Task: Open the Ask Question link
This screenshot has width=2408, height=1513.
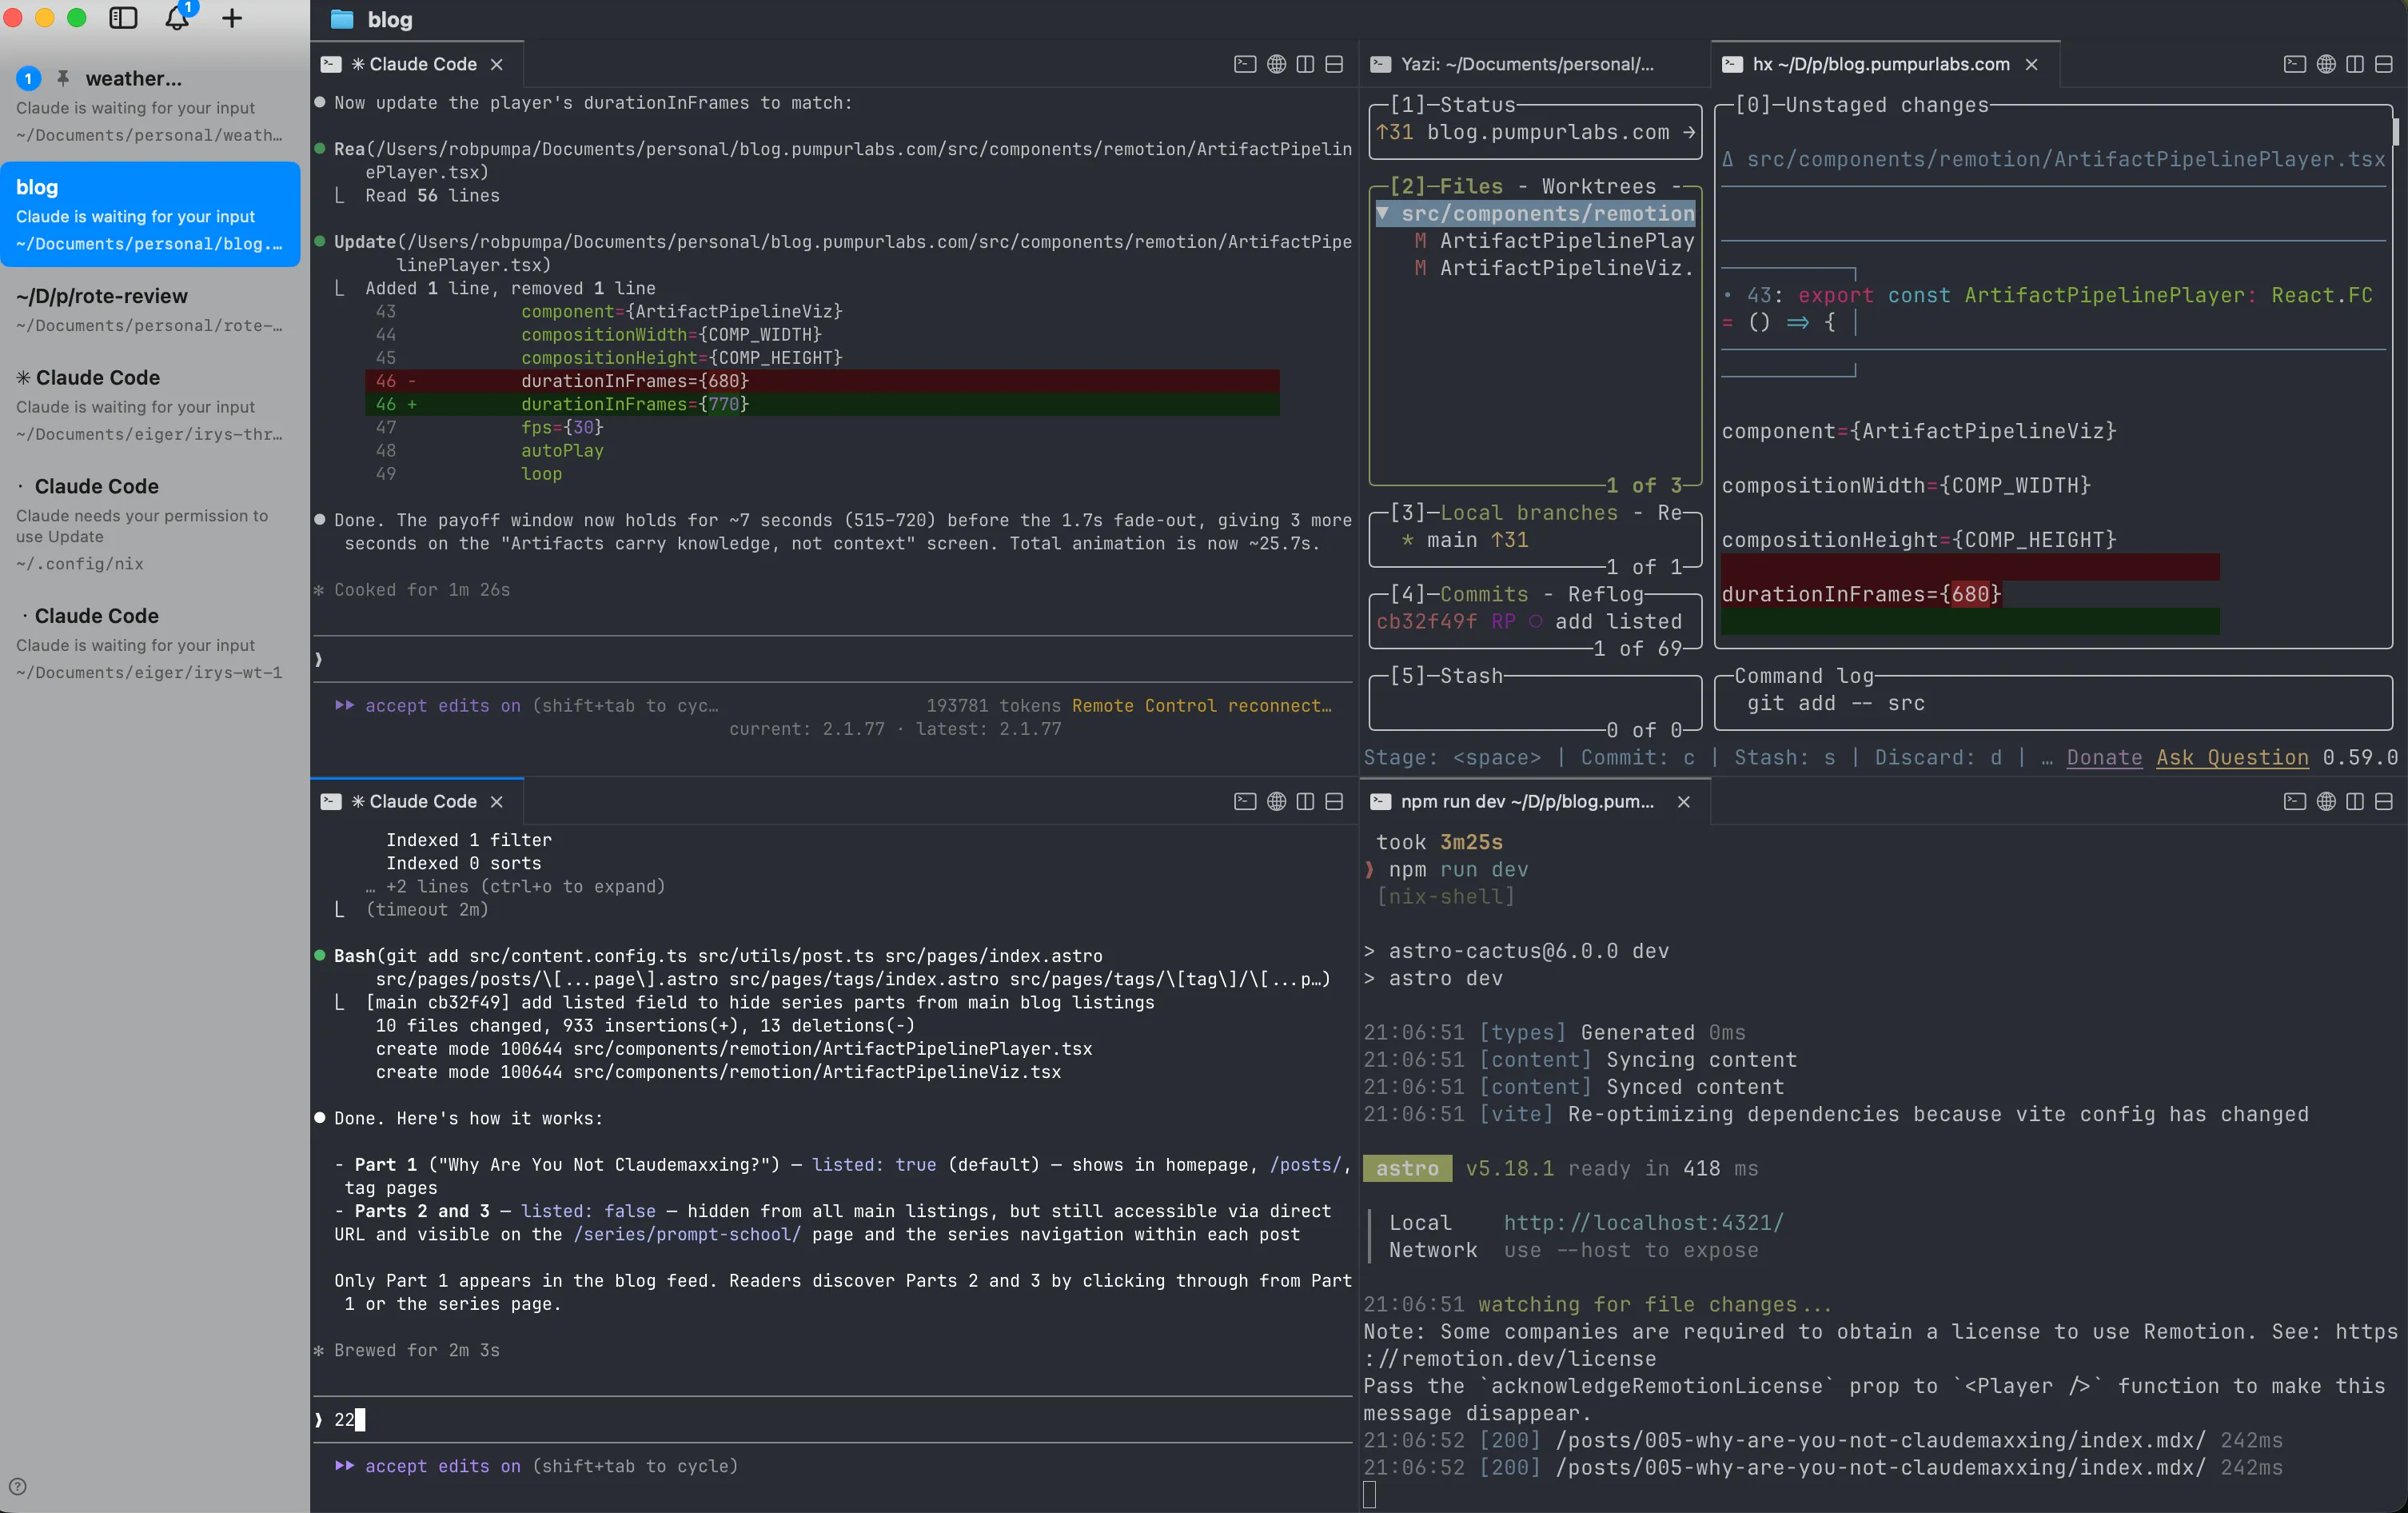Action: 2231,758
